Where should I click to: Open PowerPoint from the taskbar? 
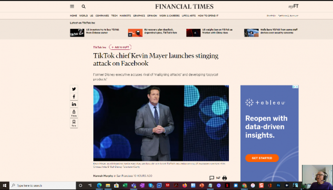pos(202,186)
